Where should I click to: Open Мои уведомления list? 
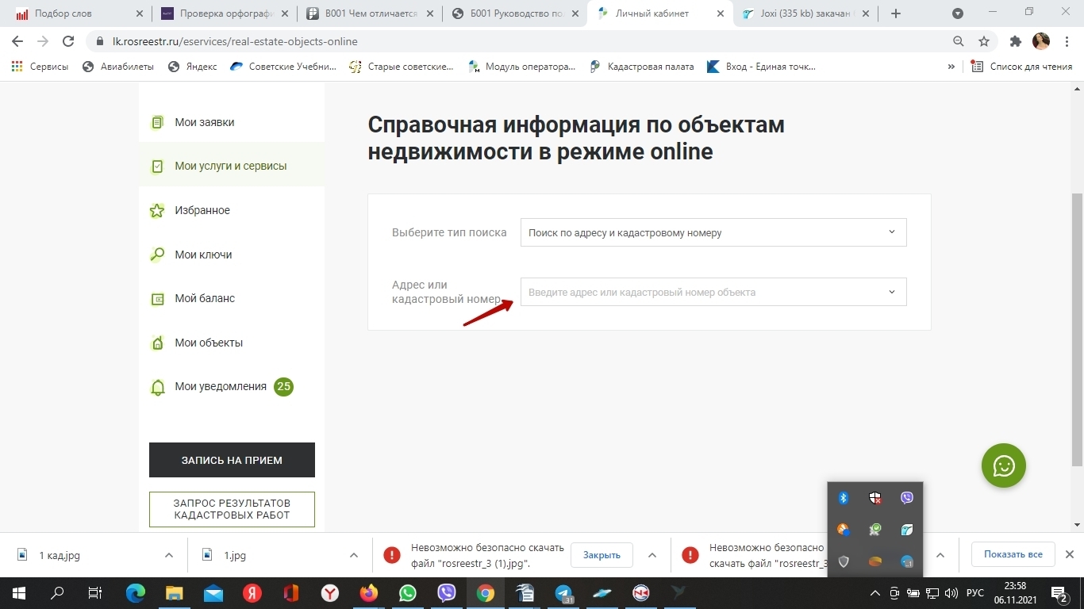click(221, 386)
